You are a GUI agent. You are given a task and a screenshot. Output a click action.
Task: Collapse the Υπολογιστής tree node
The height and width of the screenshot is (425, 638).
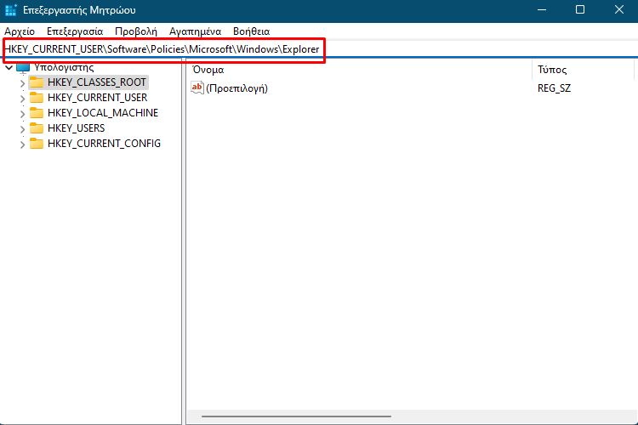click(9, 67)
